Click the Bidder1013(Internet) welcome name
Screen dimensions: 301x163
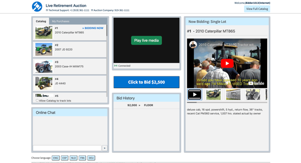[x=257, y=3]
